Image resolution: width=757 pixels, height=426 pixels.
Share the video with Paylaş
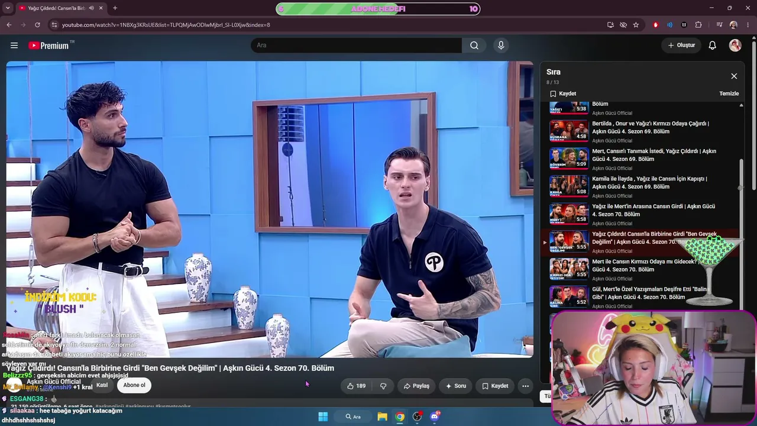point(416,386)
